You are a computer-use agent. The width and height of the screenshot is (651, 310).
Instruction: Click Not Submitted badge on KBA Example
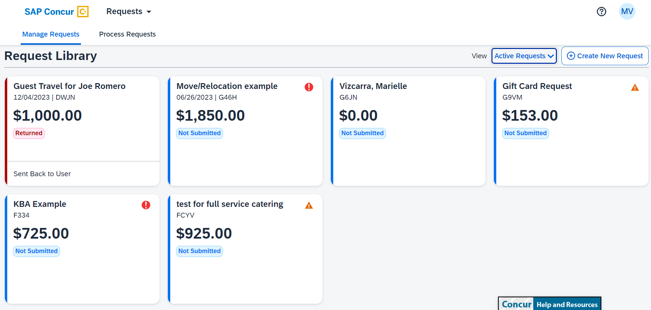[x=37, y=251]
